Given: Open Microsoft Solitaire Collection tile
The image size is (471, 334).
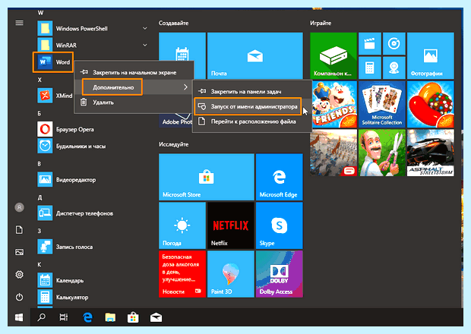Looking at the screenshot, I should pyautogui.click(x=382, y=105).
